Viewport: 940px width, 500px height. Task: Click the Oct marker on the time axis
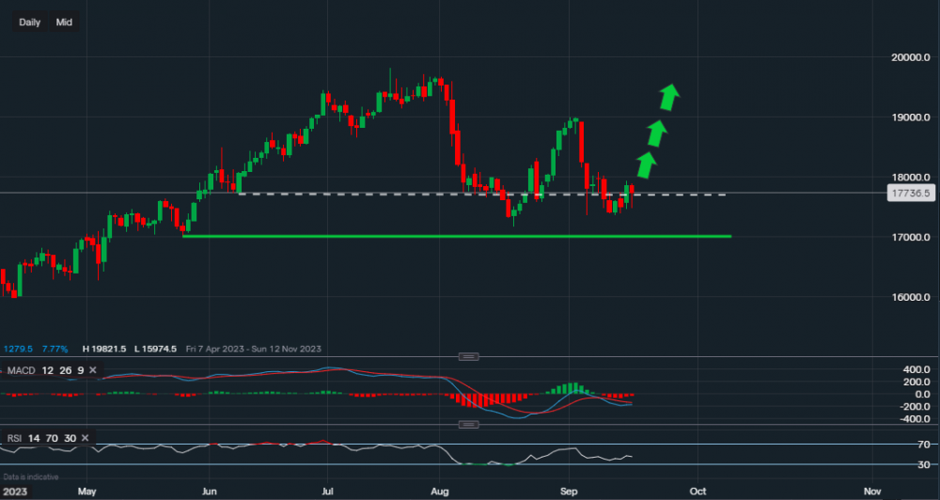pyautogui.click(x=697, y=491)
